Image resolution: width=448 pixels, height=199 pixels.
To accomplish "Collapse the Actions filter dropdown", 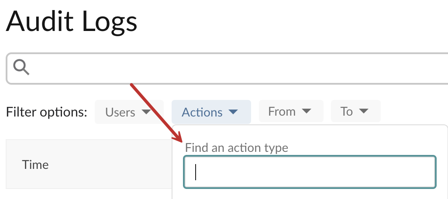I will point(211,112).
